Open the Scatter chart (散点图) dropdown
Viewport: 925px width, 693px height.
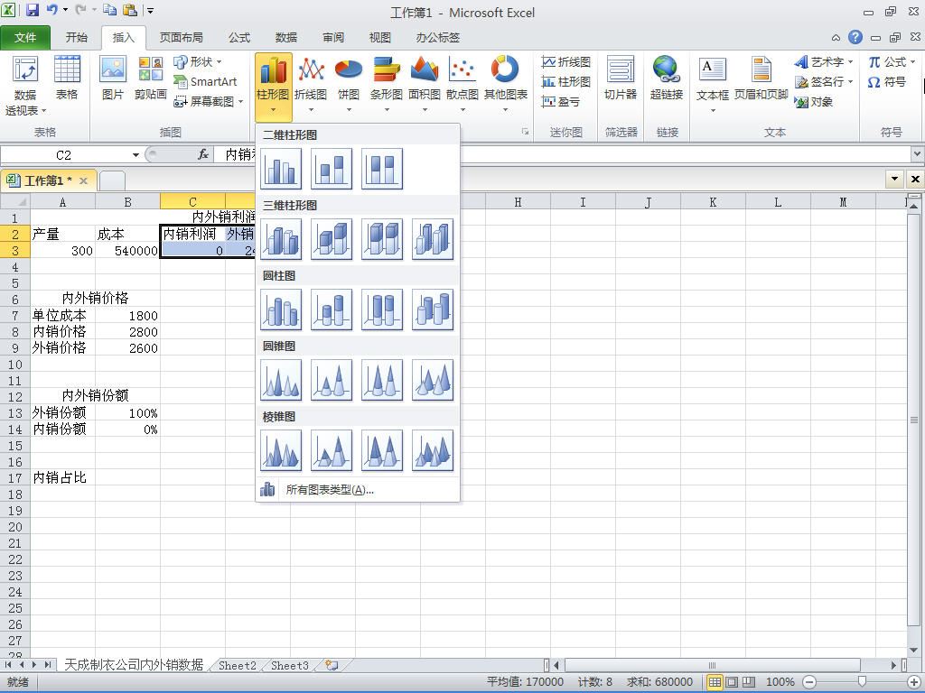click(462, 84)
